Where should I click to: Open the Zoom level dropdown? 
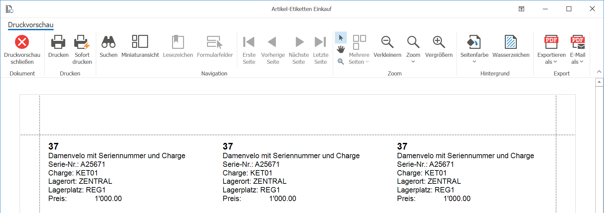[413, 49]
